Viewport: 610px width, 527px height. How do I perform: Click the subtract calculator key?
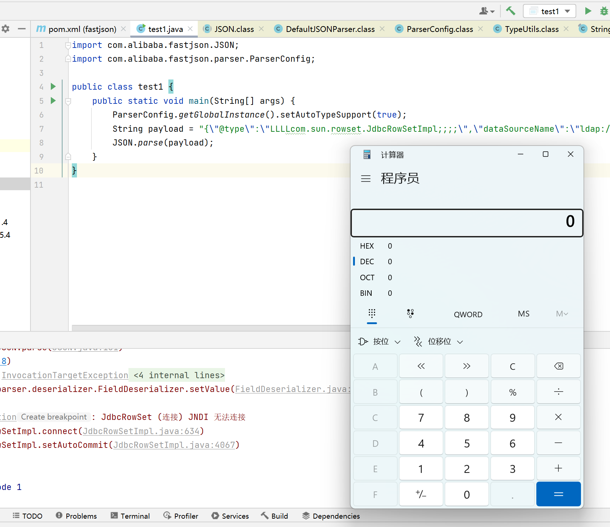click(558, 443)
